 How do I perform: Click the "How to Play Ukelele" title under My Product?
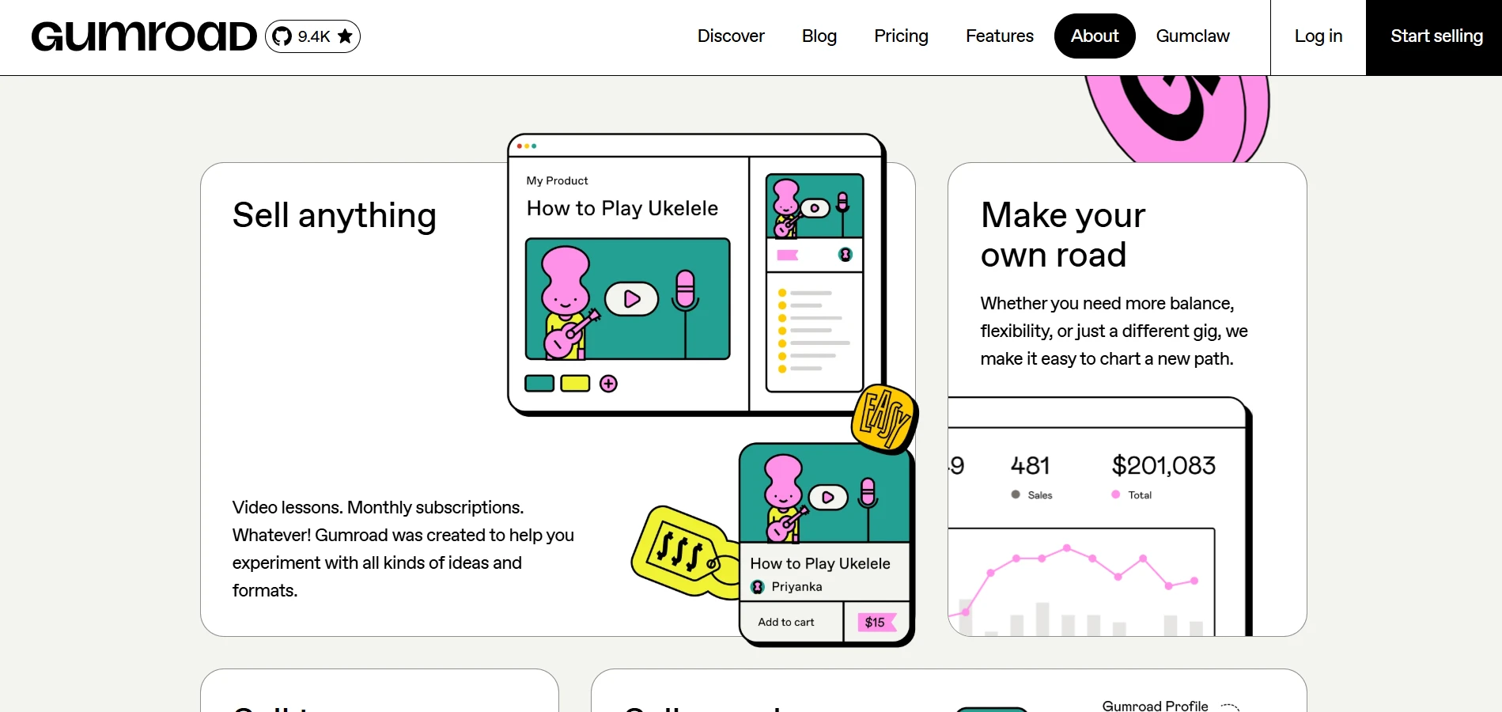pos(622,208)
